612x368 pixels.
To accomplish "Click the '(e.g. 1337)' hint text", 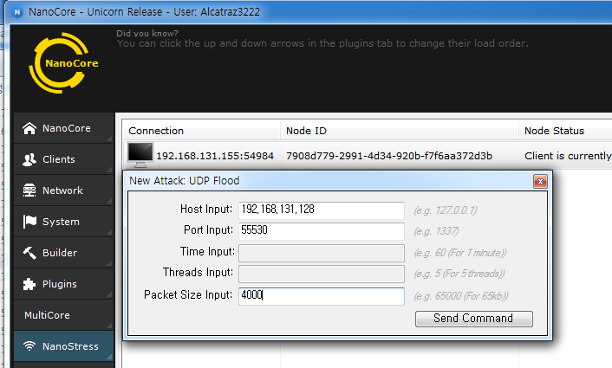I will click(x=436, y=231).
